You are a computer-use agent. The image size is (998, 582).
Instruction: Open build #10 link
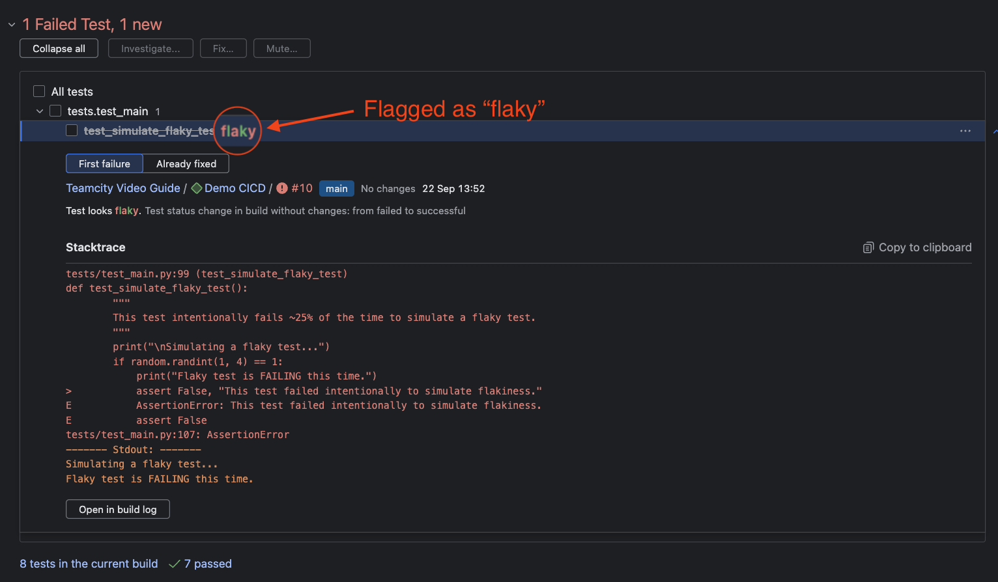point(302,188)
